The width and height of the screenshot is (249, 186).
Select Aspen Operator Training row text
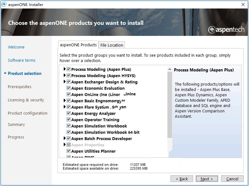click(x=95, y=120)
